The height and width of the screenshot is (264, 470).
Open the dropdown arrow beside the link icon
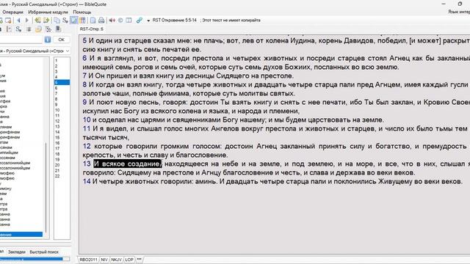pyautogui.click(x=148, y=21)
